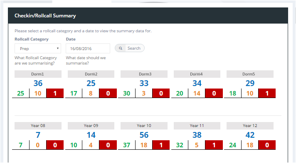
Task: Open the Rollcall Category dropdown showing Prep
Action: (38, 48)
